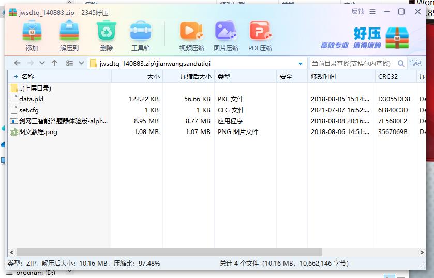Go forward with the right arrow
The width and height of the screenshot is (434, 278).
pyautogui.click(x=31, y=63)
